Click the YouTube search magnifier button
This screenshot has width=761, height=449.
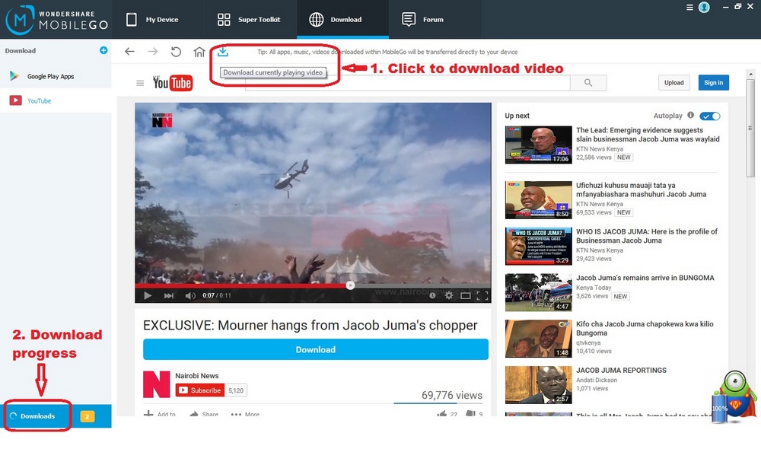588,83
